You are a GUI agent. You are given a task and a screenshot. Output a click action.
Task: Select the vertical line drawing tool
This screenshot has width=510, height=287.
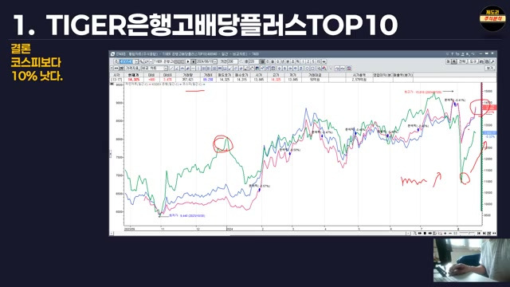tap(198, 68)
